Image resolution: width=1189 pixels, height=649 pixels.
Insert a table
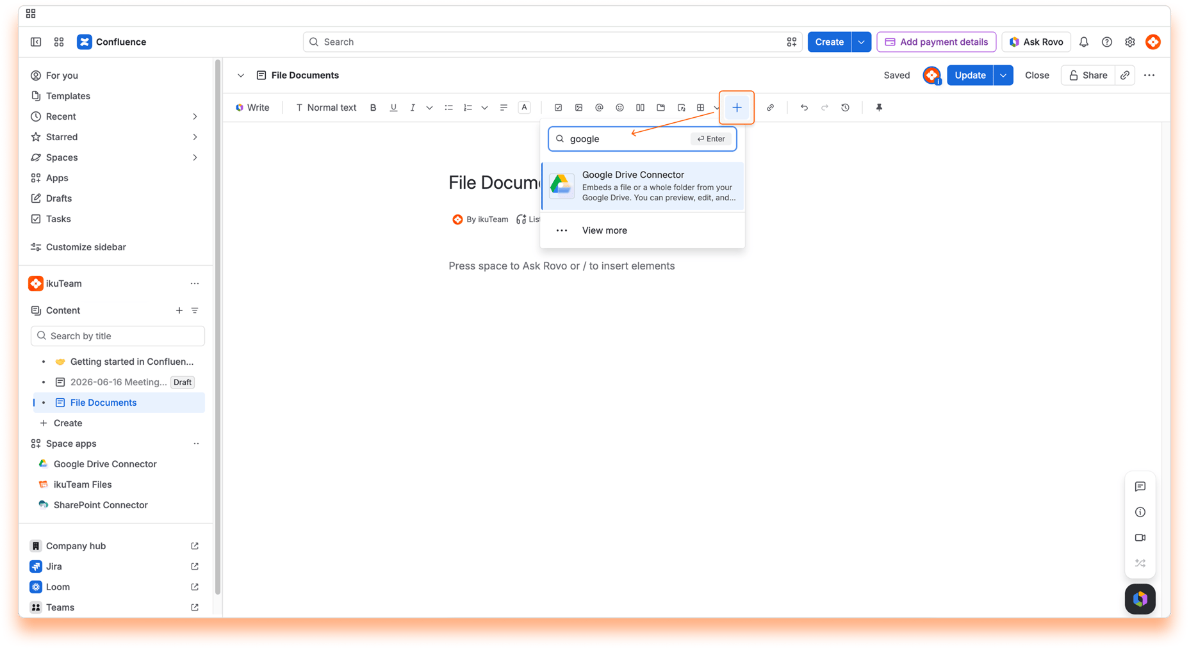click(700, 108)
